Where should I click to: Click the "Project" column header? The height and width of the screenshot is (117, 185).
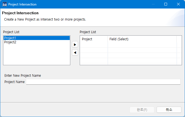87,39
